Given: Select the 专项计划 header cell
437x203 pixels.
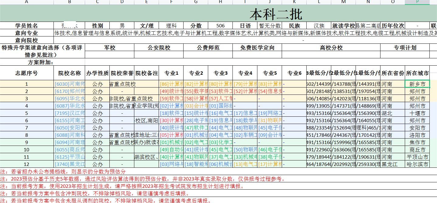Looking at the screenshot, I should [405, 48].
